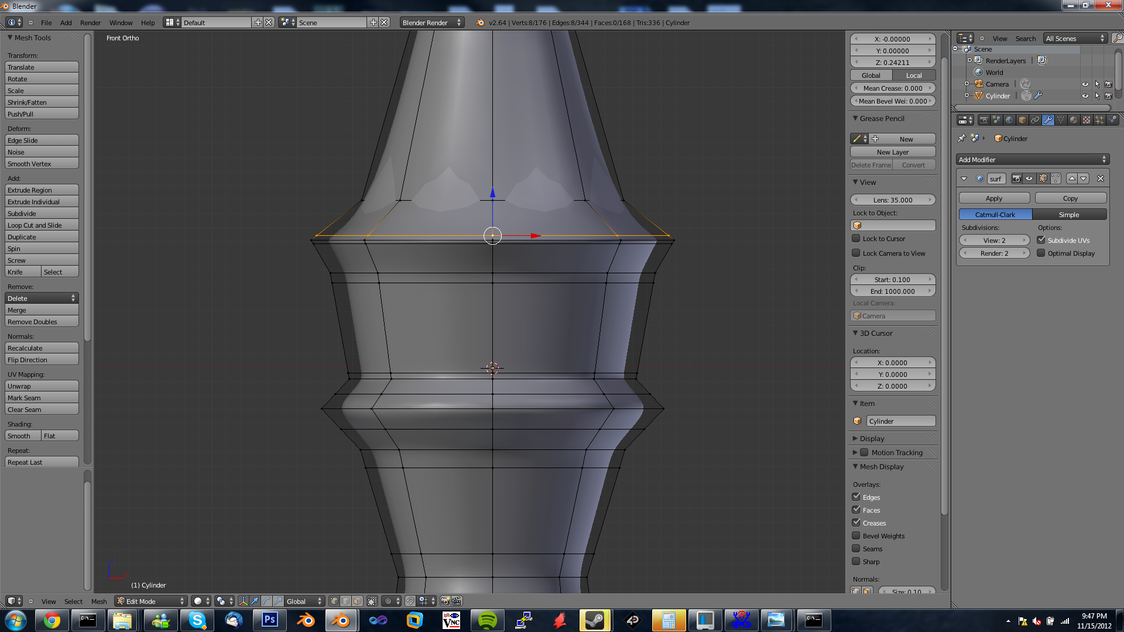The width and height of the screenshot is (1124, 632).
Task: Select vertex select mode icon
Action: pyautogui.click(x=334, y=601)
